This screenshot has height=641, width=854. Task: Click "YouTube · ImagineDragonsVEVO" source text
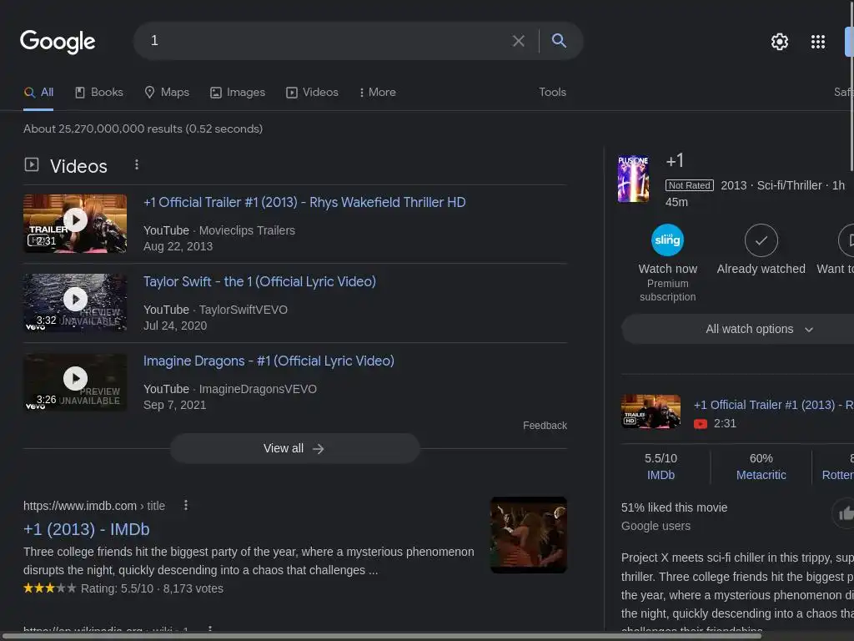coord(230,389)
